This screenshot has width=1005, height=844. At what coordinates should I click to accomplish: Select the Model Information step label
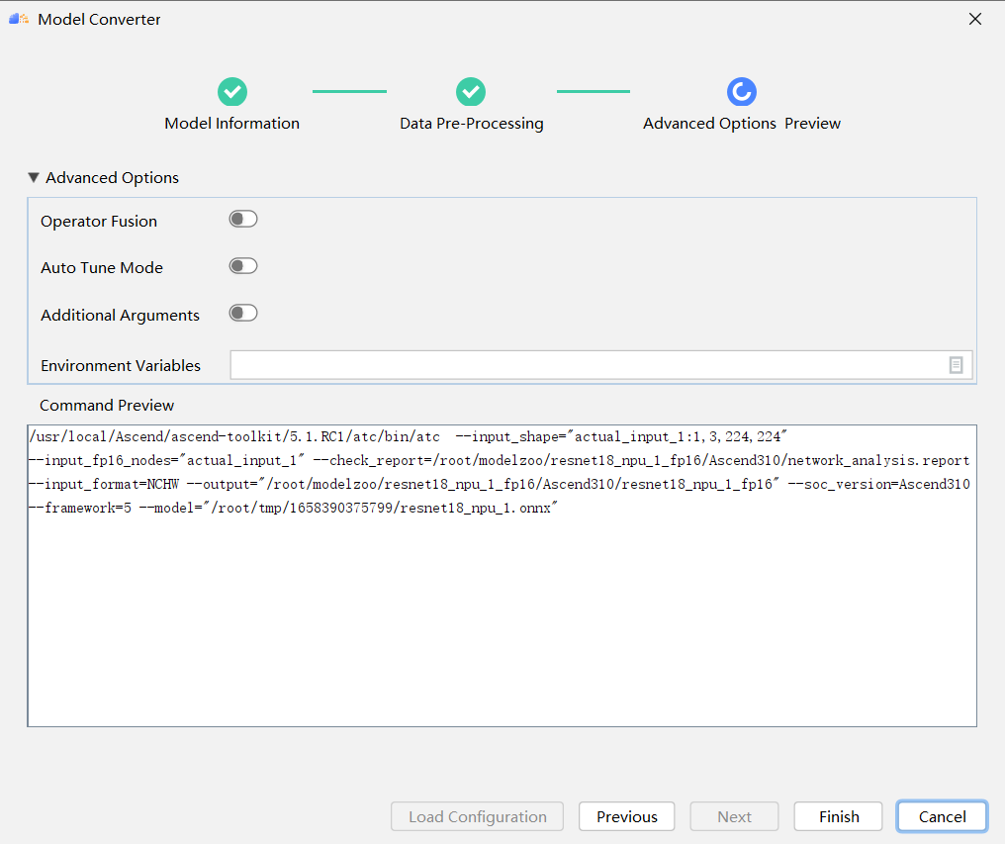pyautogui.click(x=232, y=123)
